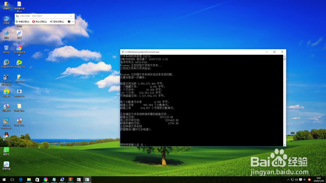Open network status in the system tray

coord(292,180)
